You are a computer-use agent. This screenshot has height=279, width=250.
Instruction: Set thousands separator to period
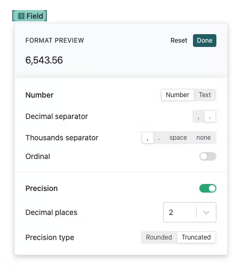coord(159,138)
